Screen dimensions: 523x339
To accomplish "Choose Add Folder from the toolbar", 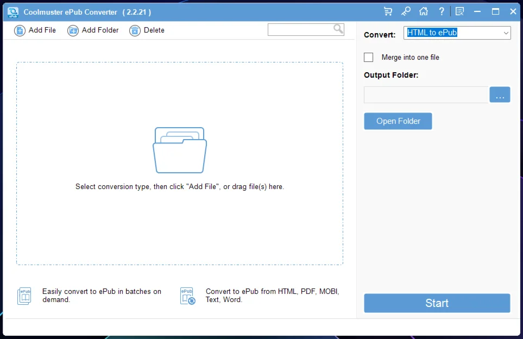I will pyautogui.click(x=93, y=30).
